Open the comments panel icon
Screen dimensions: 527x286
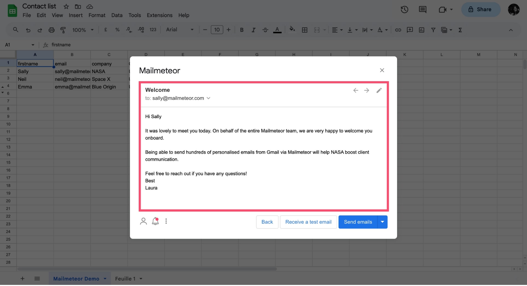click(x=422, y=10)
